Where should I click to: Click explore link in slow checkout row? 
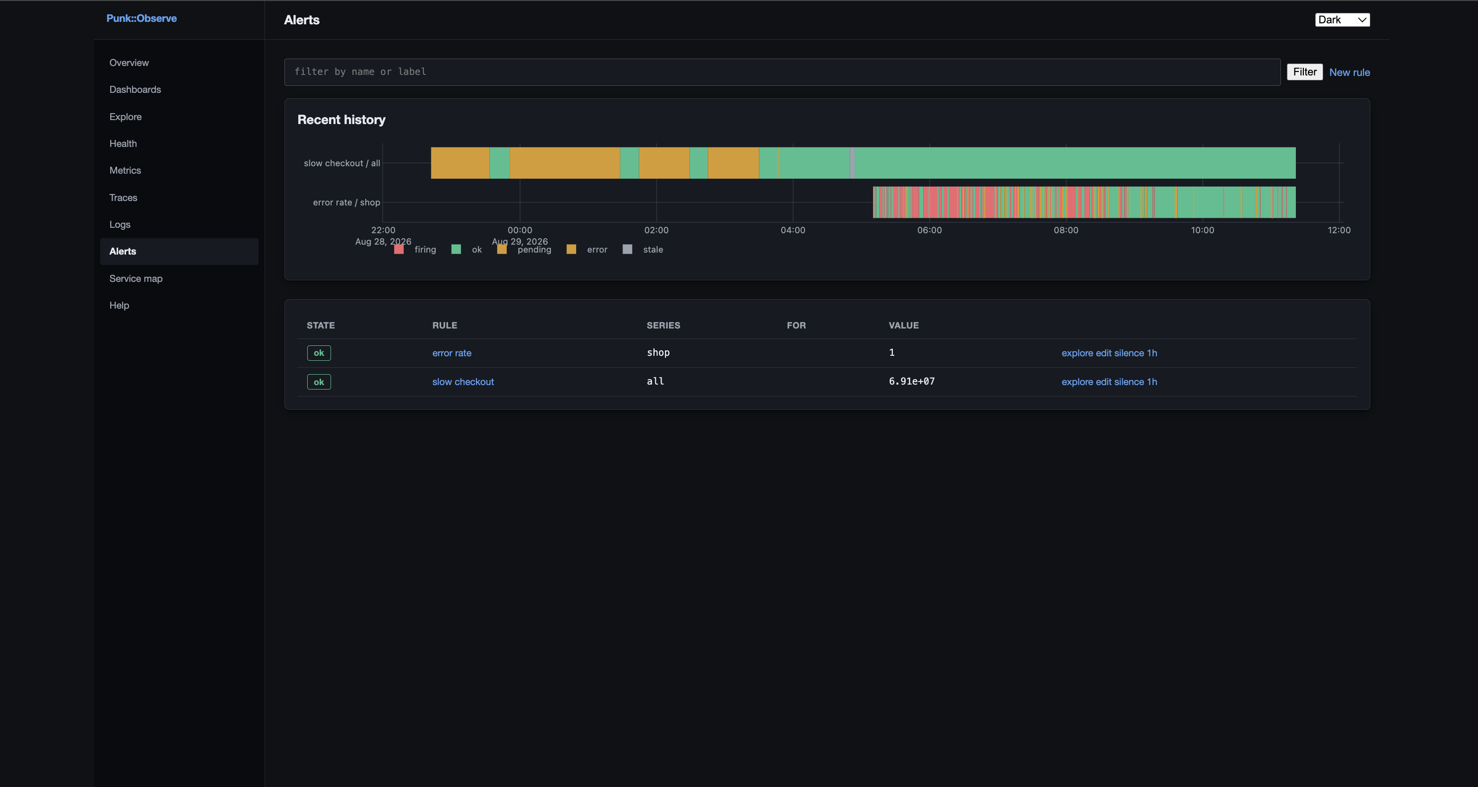[x=1077, y=382]
